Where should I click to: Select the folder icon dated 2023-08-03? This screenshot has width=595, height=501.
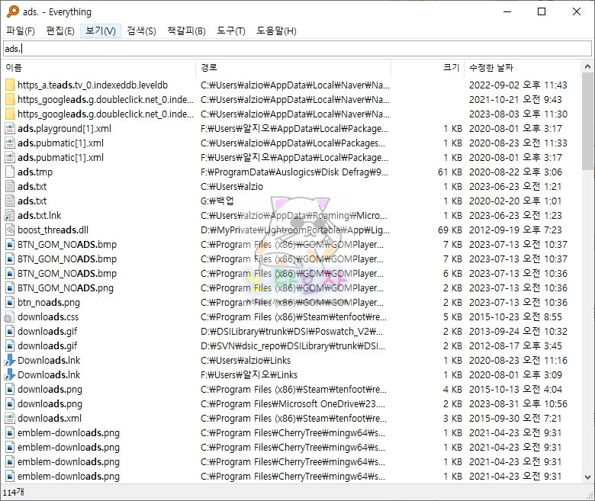click(10, 114)
